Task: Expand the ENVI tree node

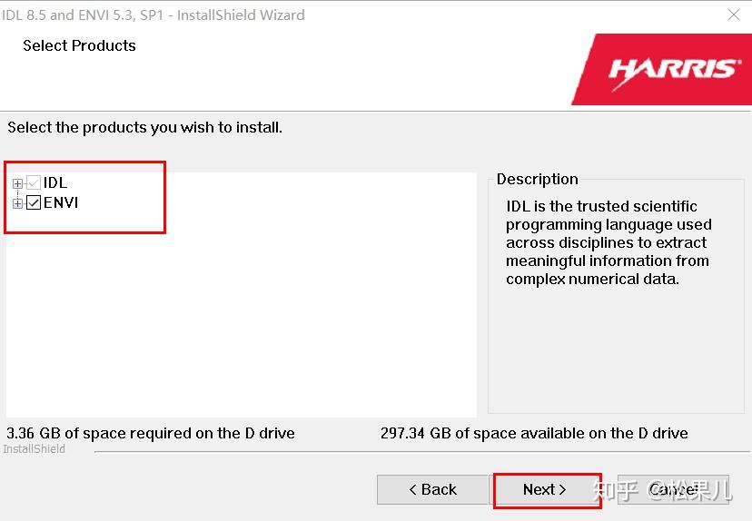Action: pyautogui.click(x=17, y=203)
